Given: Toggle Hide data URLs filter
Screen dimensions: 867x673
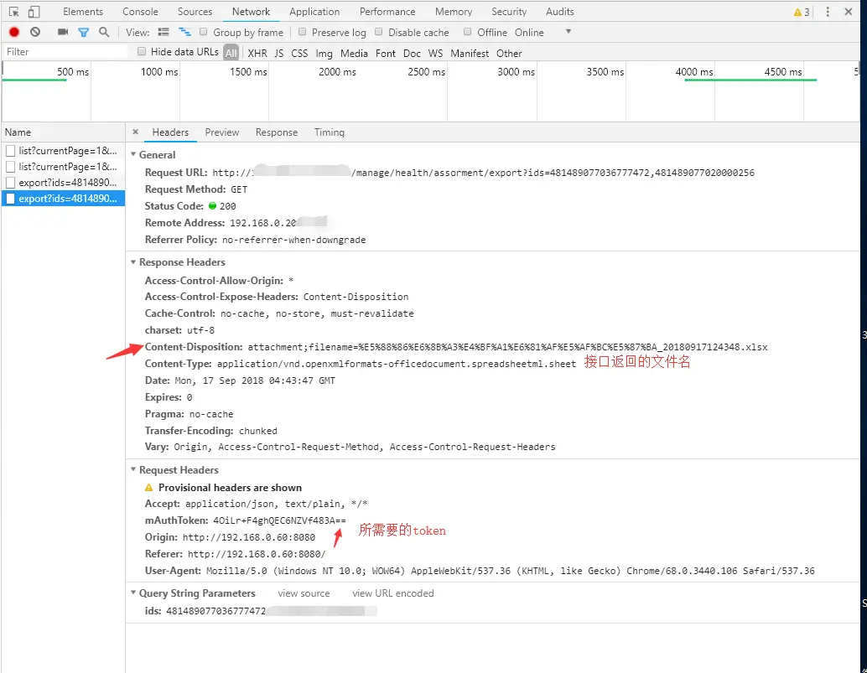Looking at the screenshot, I should click(x=141, y=51).
